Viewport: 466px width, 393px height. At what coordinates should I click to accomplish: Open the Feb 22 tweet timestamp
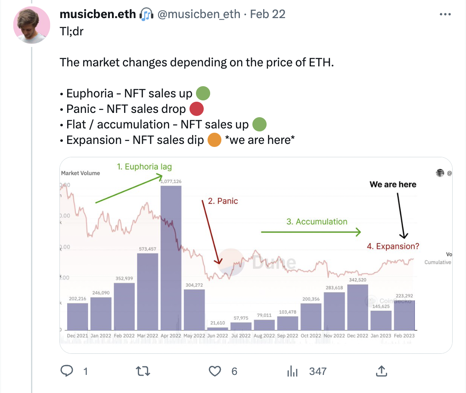click(267, 14)
